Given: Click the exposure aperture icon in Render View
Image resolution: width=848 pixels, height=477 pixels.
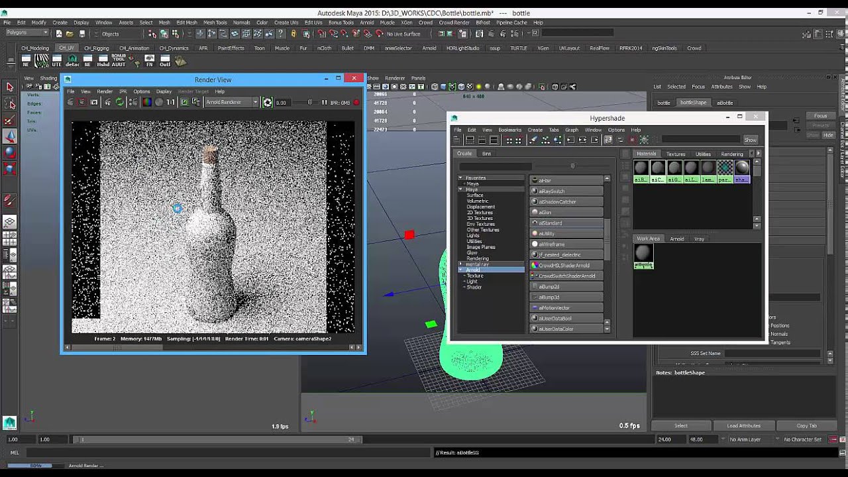Looking at the screenshot, I should pyautogui.click(x=266, y=102).
